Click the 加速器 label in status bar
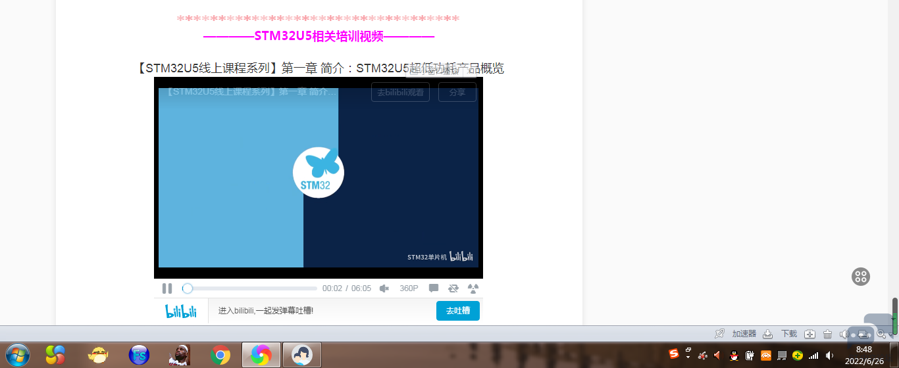 coord(744,334)
